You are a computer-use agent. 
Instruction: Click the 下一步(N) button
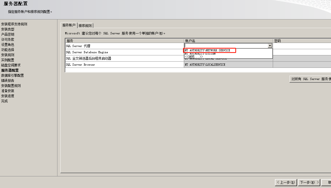tap(309, 182)
